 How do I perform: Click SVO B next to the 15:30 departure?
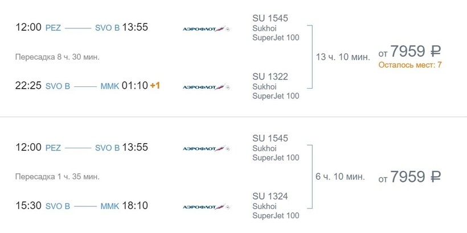pos(58,206)
